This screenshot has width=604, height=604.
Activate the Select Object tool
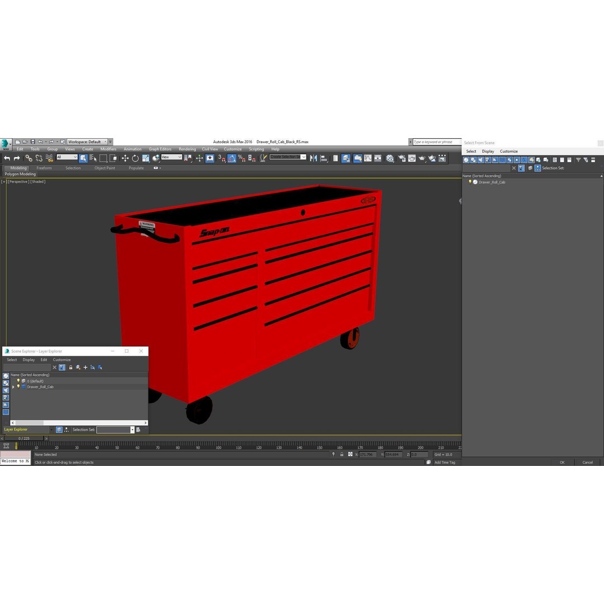pyautogui.click(x=83, y=158)
